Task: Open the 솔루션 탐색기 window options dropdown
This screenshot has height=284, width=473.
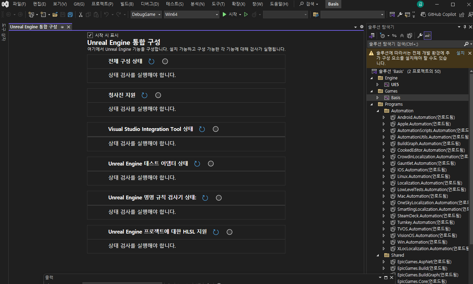Action: click(459, 27)
